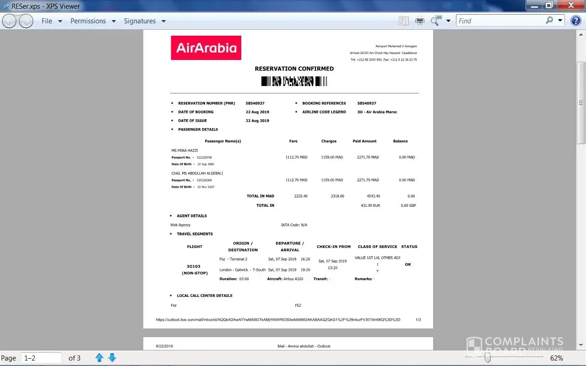Viewport: 586px width, 366px height.
Task: Click the scrollbar down arrow
Action: pos(581,345)
